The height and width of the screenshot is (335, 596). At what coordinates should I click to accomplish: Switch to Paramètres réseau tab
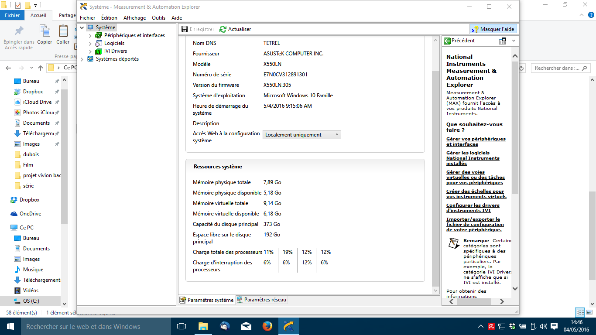pyautogui.click(x=261, y=300)
